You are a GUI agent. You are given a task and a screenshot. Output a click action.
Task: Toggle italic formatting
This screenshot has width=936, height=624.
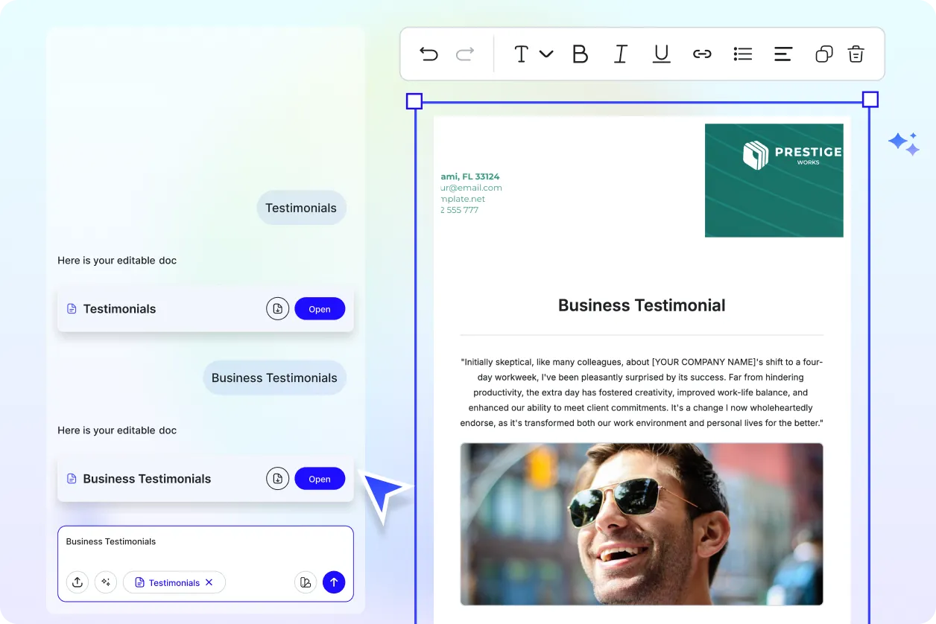click(620, 54)
